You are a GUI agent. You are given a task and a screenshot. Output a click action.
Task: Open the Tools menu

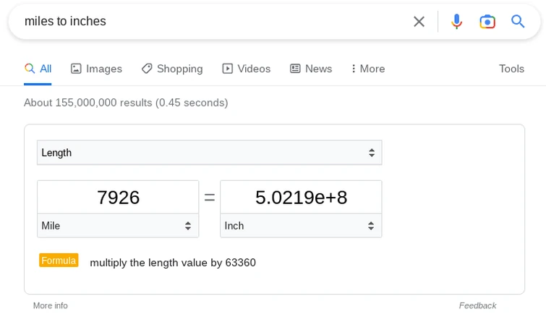coord(511,69)
